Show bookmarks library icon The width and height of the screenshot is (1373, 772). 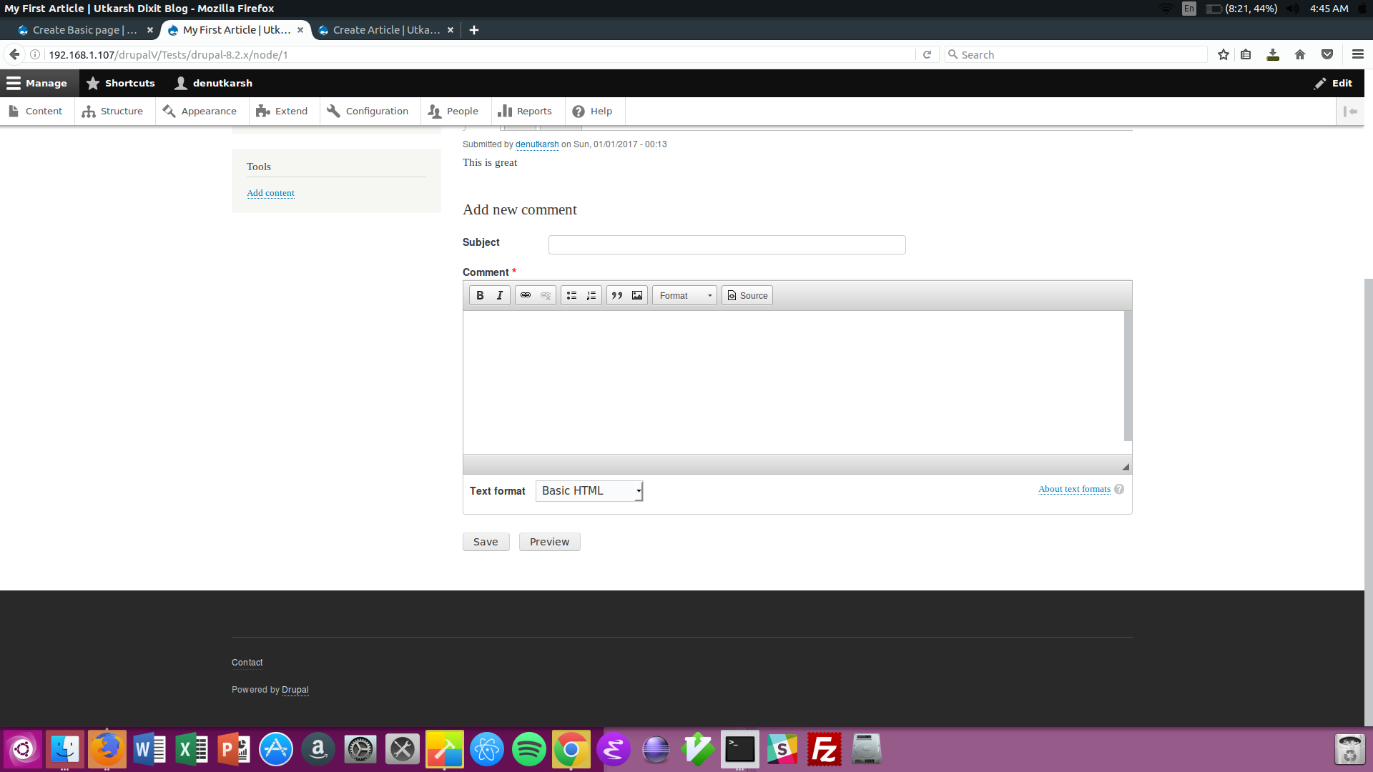click(x=1246, y=54)
